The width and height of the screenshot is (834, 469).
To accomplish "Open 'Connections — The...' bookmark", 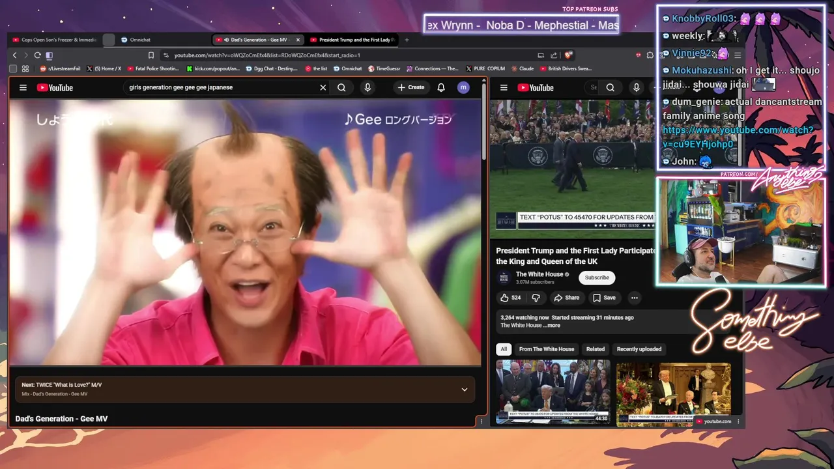I will click(432, 68).
